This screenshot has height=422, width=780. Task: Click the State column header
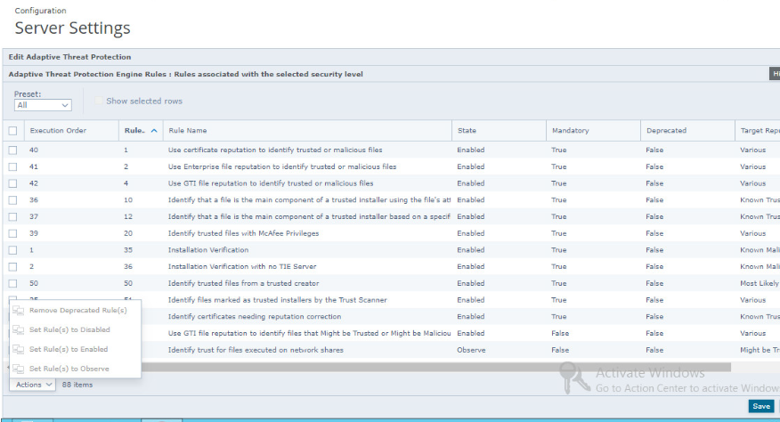pos(467,131)
